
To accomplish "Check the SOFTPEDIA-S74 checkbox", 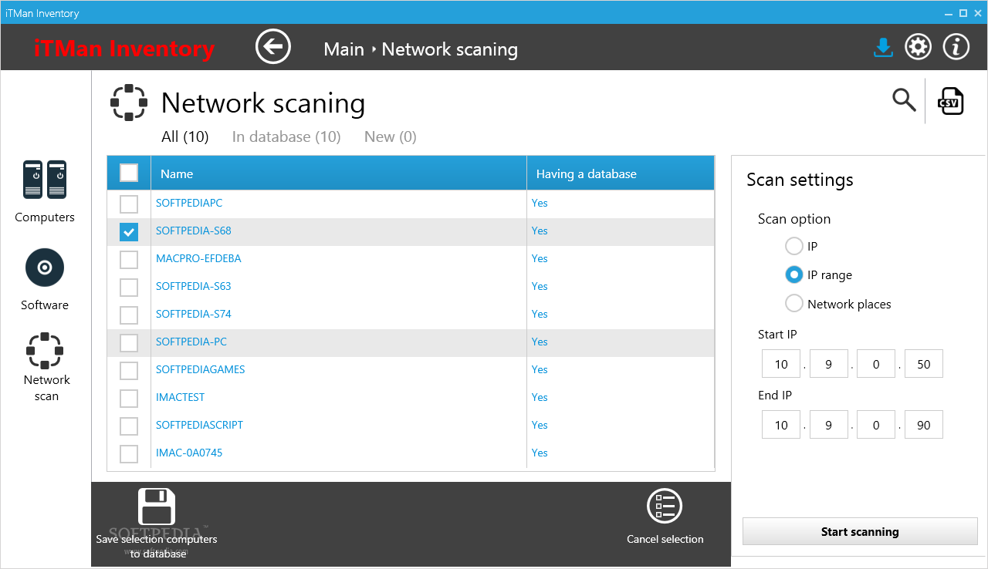I will (129, 315).
